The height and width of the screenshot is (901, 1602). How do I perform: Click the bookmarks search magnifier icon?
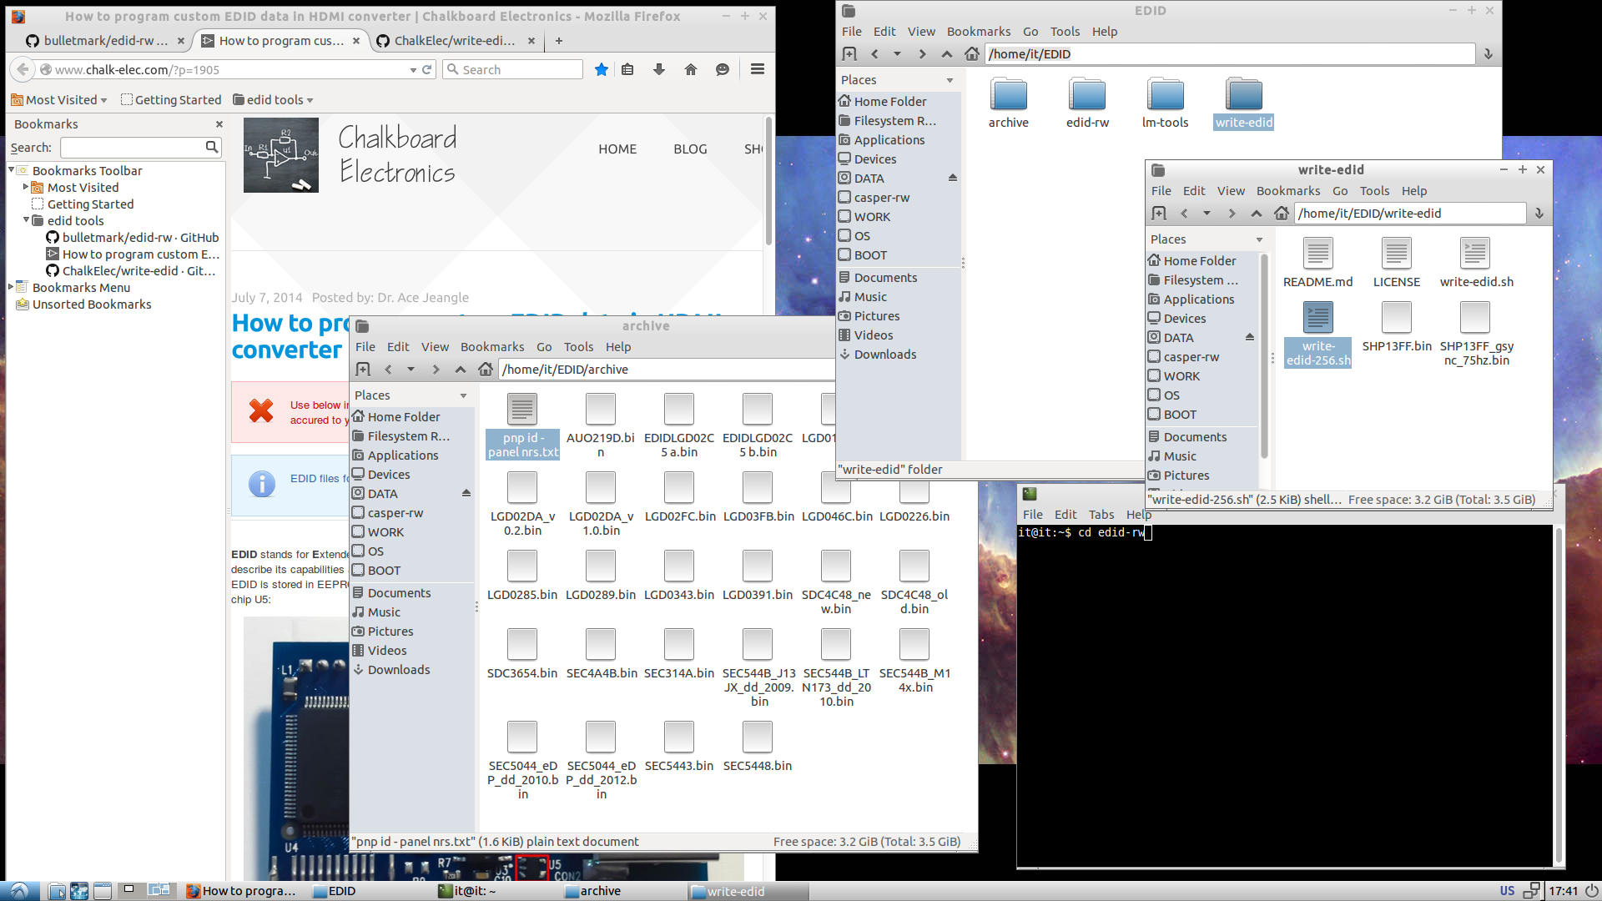click(212, 148)
